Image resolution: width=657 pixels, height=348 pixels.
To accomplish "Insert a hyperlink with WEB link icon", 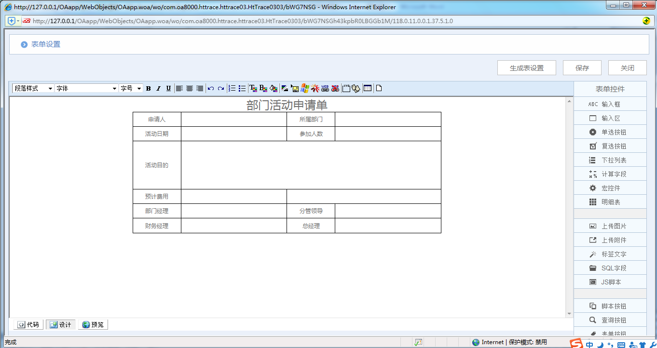I will coord(325,88).
